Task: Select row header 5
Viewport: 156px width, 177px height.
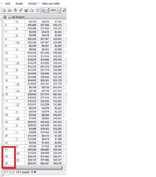Action: click(x=6, y=25)
